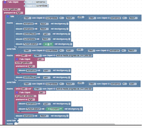Click the mache label under the first falls
This screenshot has height=128, width=146.
pyautogui.click(x=10, y=23)
